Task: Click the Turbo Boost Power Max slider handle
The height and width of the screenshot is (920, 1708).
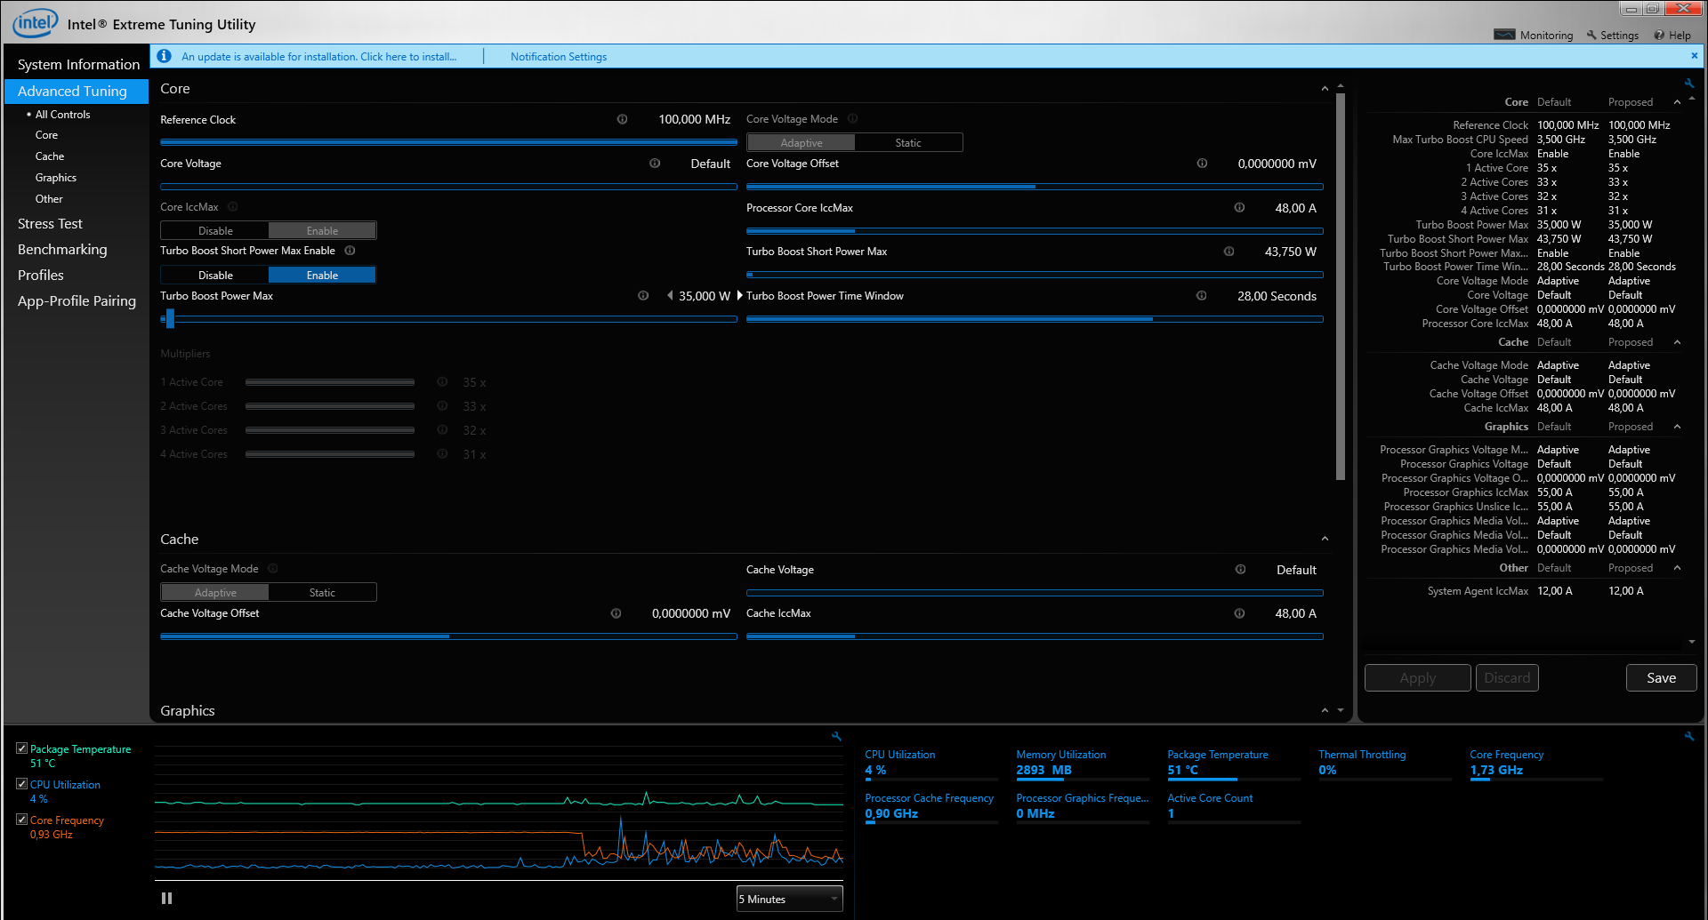Action: 169,319
